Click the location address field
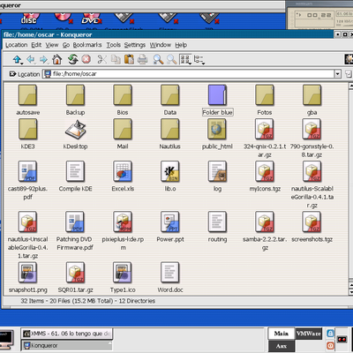The image size is (353, 353). point(188,74)
